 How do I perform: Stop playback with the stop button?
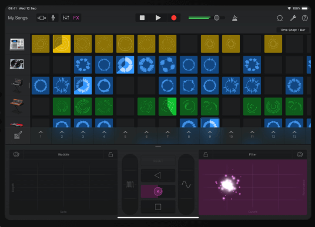click(142, 18)
